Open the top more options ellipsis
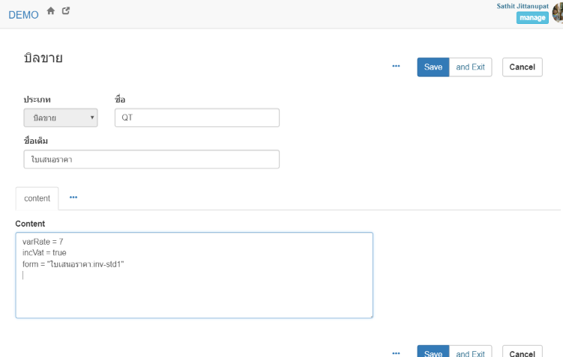Image resolution: width=563 pixels, height=357 pixels. click(x=396, y=67)
